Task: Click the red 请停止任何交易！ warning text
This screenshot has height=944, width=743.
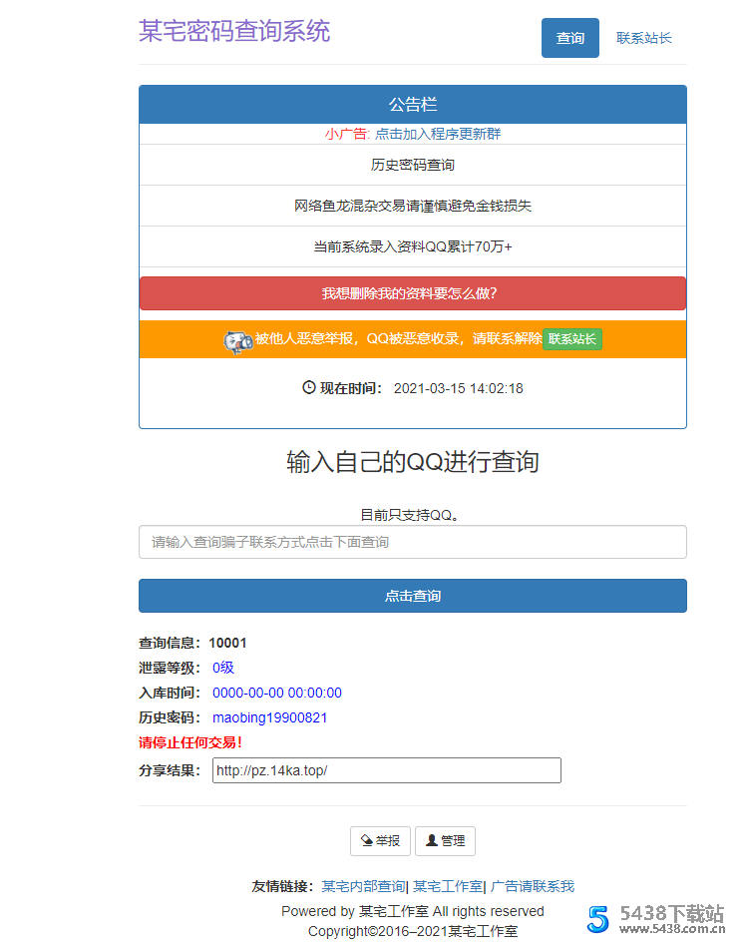Action: coord(190,742)
